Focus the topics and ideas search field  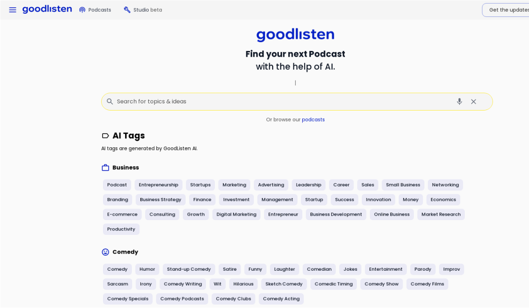[x=283, y=102]
